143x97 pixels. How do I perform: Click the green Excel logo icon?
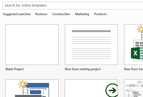pyautogui.click(x=135, y=53)
